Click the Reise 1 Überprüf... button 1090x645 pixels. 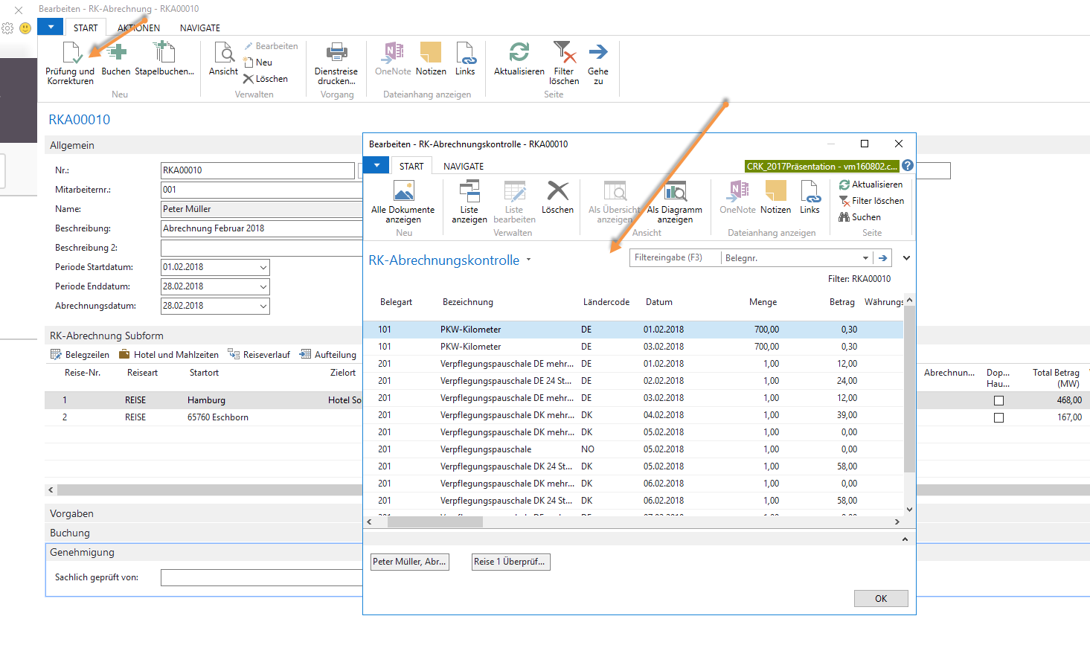click(x=510, y=562)
